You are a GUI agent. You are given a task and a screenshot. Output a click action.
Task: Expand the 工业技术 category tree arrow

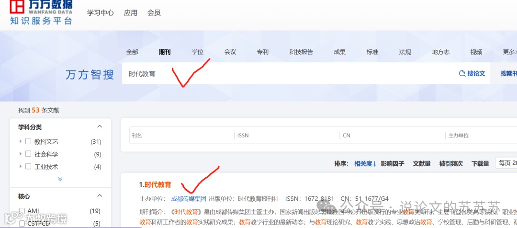click(21, 166)
